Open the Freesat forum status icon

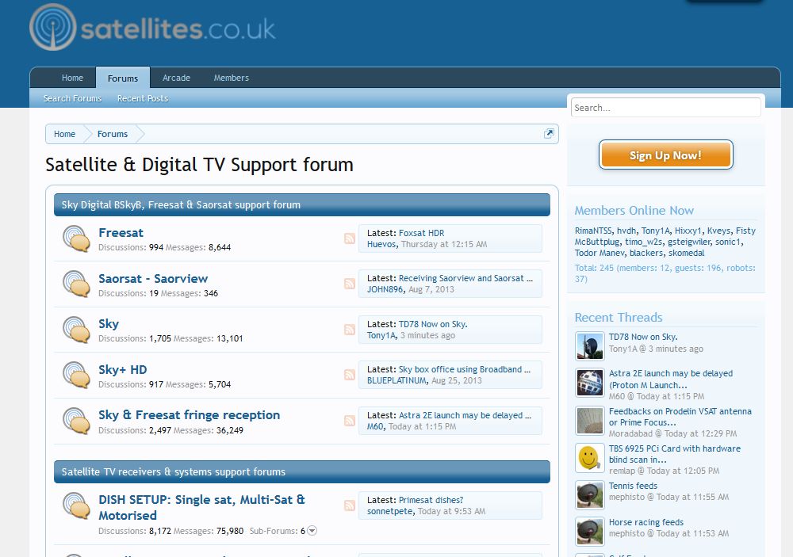76,238
